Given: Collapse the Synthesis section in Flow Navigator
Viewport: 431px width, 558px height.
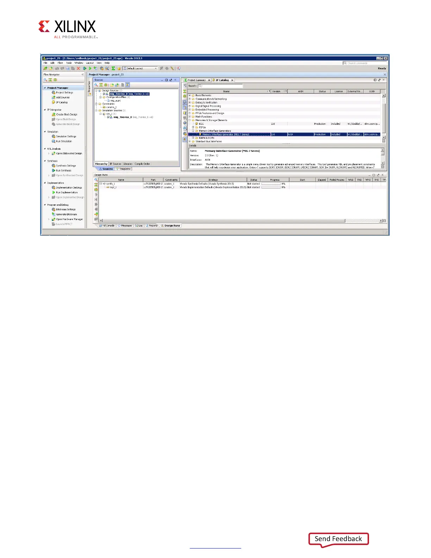Looking at the screenshot, I should pyautogui.click(x=45, y=161).
